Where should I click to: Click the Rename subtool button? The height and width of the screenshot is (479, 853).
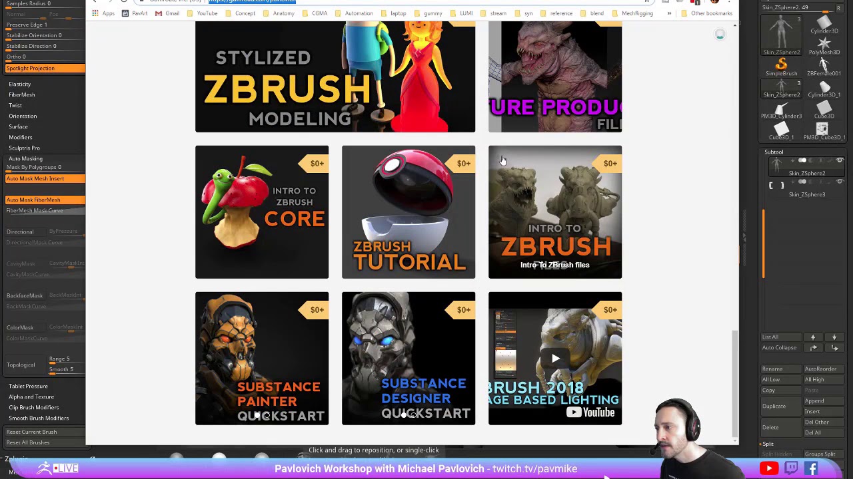(781, 369)
